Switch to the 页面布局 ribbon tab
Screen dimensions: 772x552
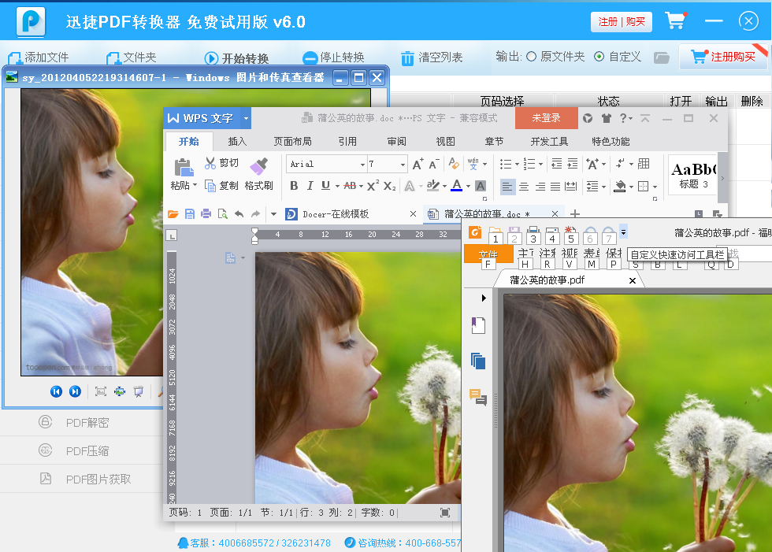click(292, 142)
